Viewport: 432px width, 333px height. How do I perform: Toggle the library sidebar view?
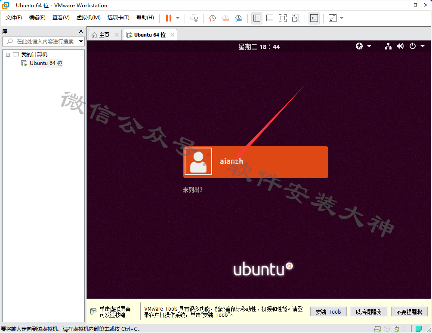pyautogui.click(x=257, y=18)
